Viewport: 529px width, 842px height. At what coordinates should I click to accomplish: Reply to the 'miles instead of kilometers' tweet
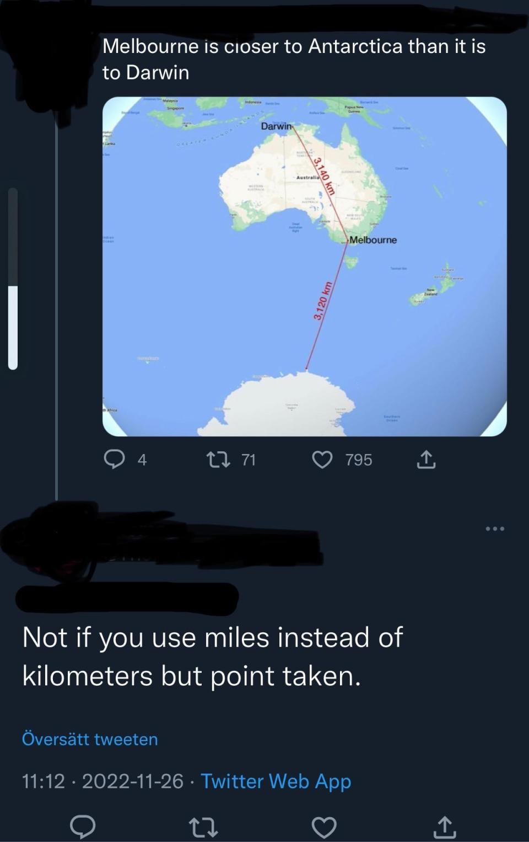[x=83, y=827]
